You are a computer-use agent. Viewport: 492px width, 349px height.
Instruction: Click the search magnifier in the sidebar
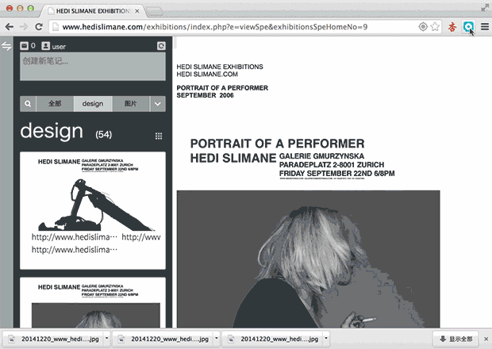[28, 104]
